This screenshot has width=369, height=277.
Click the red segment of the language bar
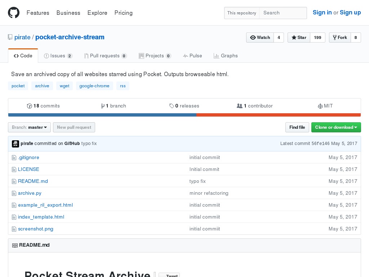[279, 115]
